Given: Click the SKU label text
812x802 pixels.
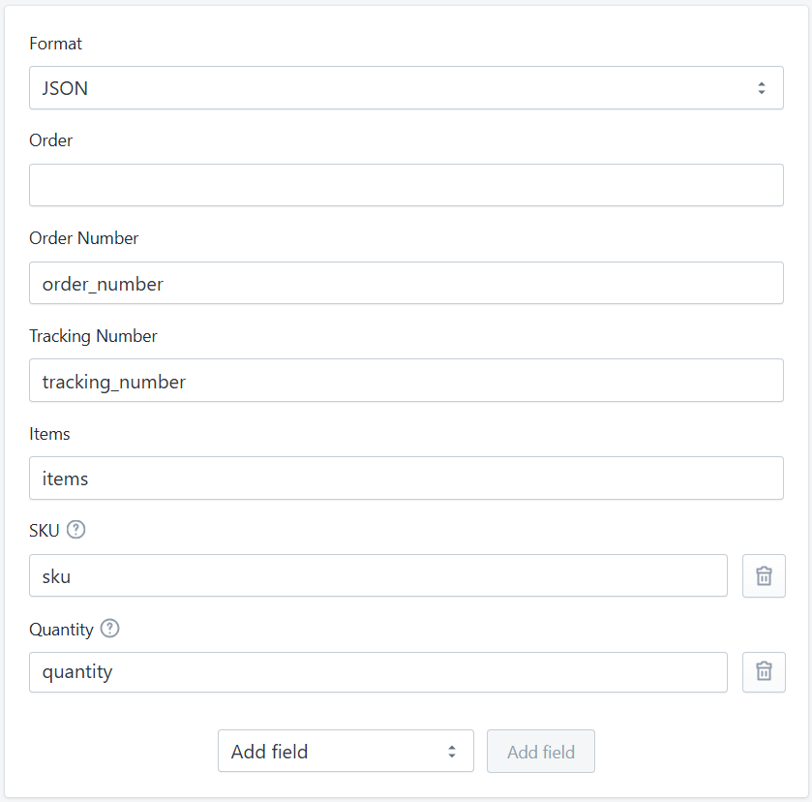Looking at the screenshot, I should click(x=45, y=531).
